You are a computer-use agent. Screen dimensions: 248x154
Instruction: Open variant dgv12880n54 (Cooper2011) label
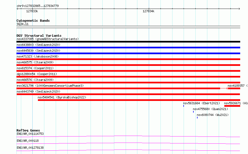37,74
